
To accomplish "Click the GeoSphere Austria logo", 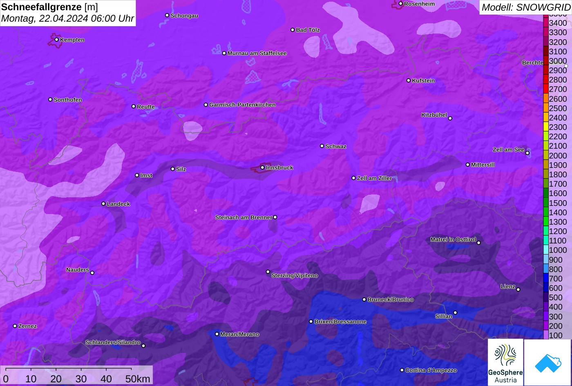I will tap(505, 362).
